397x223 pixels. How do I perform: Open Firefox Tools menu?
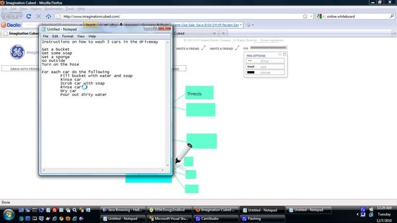[x=70, y=9]
